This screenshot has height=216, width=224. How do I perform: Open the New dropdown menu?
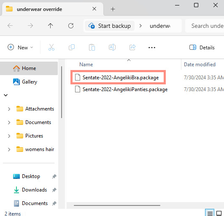20,47
